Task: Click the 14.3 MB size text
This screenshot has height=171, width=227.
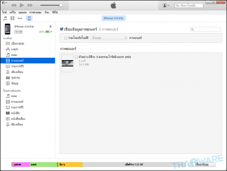Action: point(84,64)
